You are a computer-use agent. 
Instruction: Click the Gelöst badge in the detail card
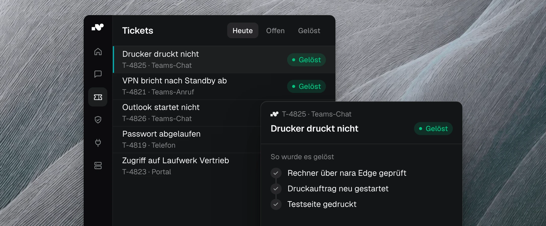(x=433, y=129)
